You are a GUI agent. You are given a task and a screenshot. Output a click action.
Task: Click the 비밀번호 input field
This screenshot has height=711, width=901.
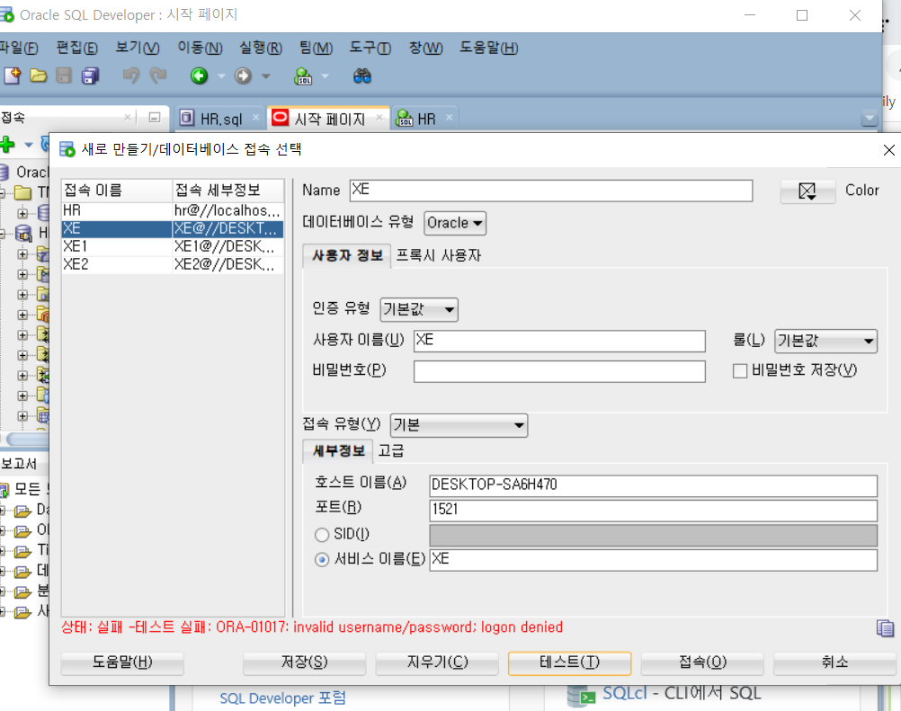coord(559,371)
